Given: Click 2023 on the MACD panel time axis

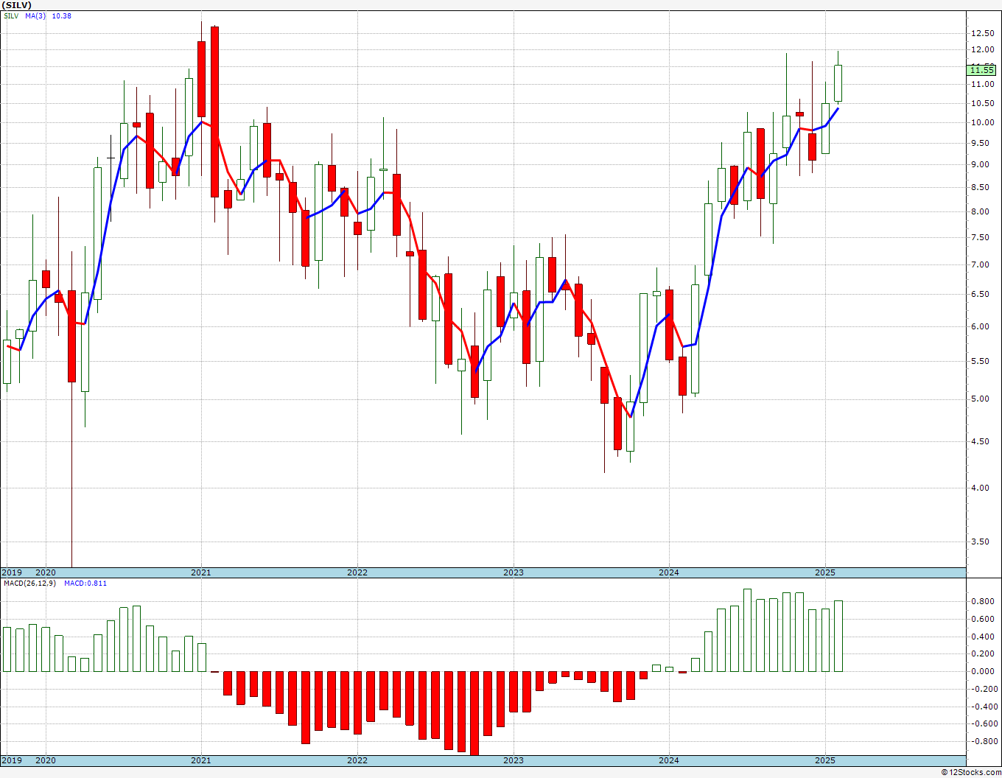Looking at the screenshot, I should coord(514,761).
